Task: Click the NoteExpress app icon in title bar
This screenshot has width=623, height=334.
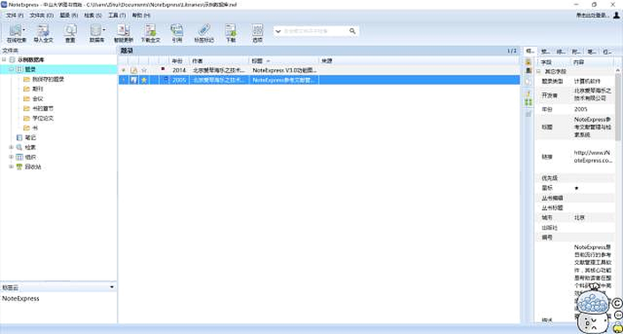Action: tap(4, 4)
